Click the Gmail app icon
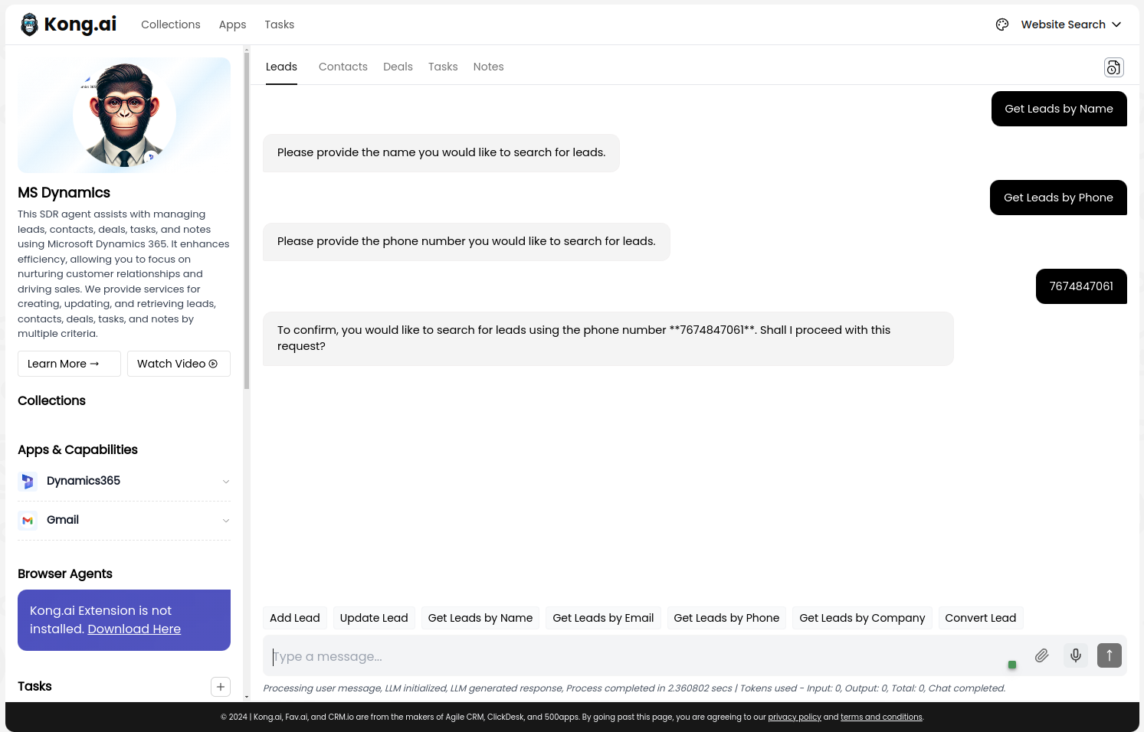The height and width of the screenshot is (732, 1144). [x=28, y=521]
